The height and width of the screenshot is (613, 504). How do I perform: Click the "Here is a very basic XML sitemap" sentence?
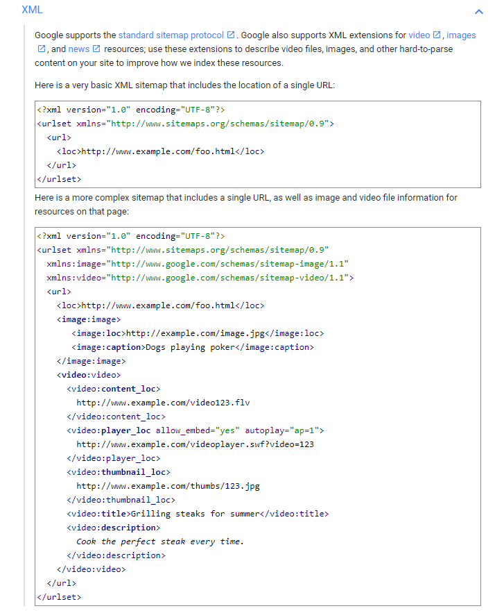[x=184, y=85]
